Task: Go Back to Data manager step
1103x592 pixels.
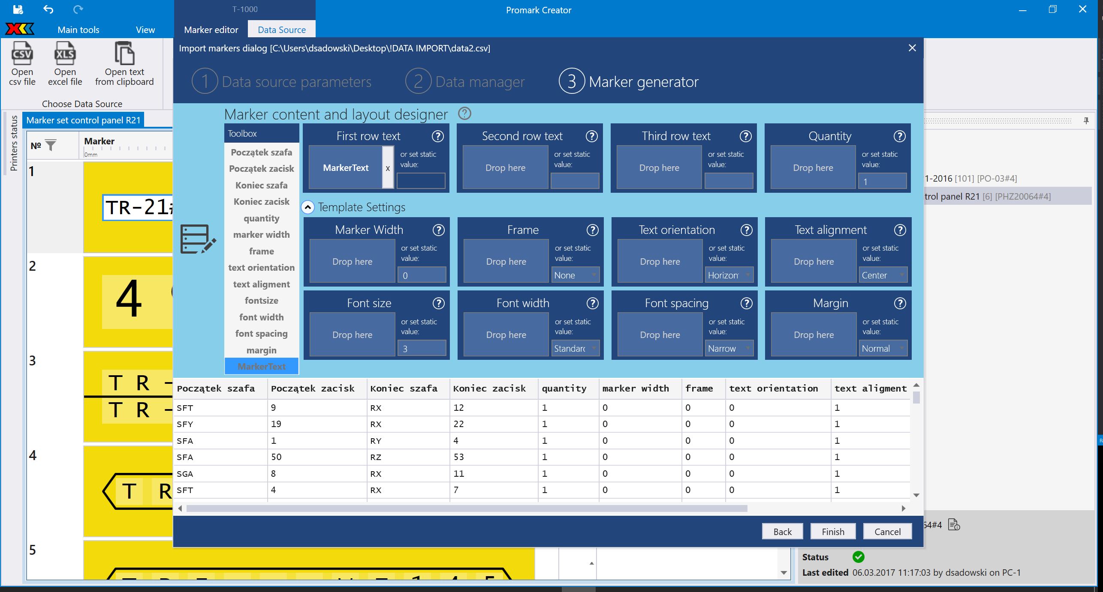Action: (782, 532)
